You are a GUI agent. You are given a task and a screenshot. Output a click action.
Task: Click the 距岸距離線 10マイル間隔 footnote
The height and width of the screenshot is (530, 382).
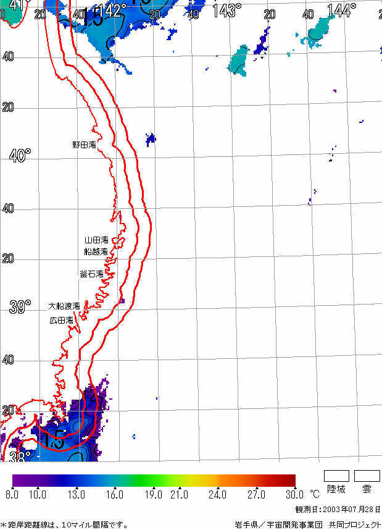tap(64, 525)
